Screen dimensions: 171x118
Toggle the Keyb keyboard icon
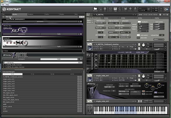pyautogui.click(x=115, y=9)
